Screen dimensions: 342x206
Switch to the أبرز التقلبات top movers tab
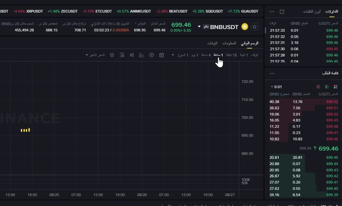312,12
